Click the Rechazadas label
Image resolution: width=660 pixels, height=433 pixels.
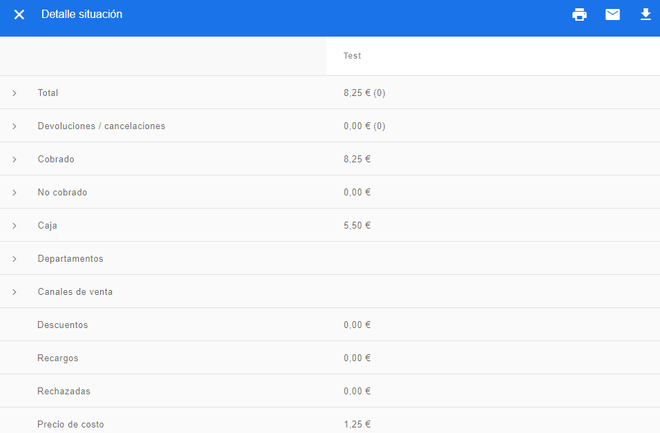point(64,392)
